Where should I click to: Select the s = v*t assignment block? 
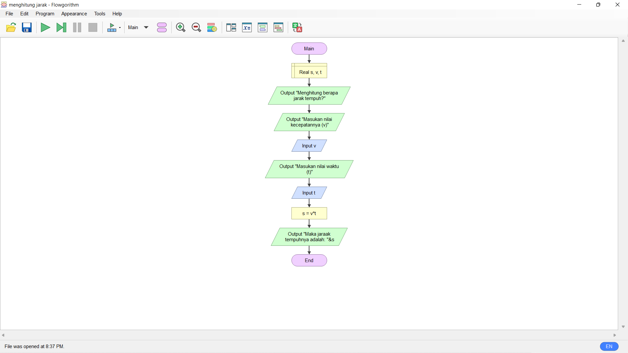pyautogui.click(x=309, y=213)
